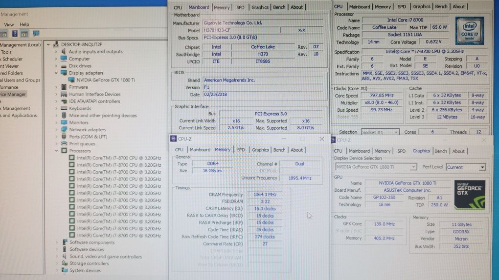This screenshot has height=280, width=499.
Task: Select Services and Applications in left pane
Action: [x=19, y=115]
